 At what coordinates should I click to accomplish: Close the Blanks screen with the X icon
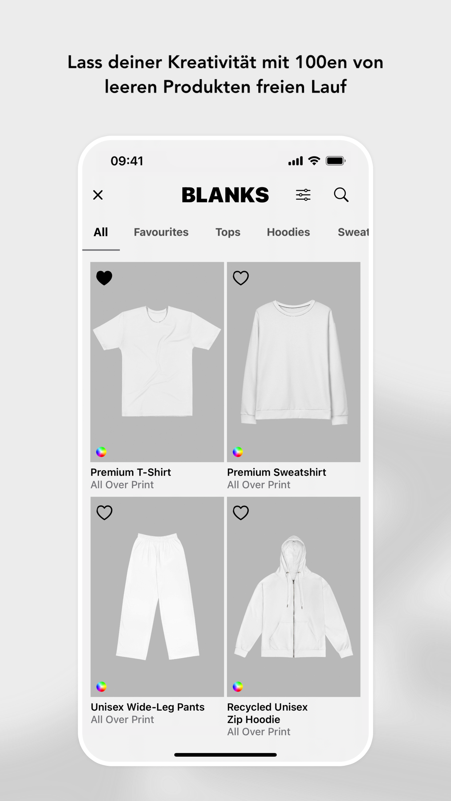(98, 195)
